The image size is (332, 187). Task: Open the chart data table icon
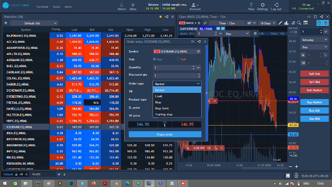(306, 23)
